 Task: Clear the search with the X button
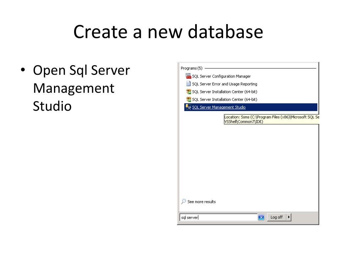[261, 217]
